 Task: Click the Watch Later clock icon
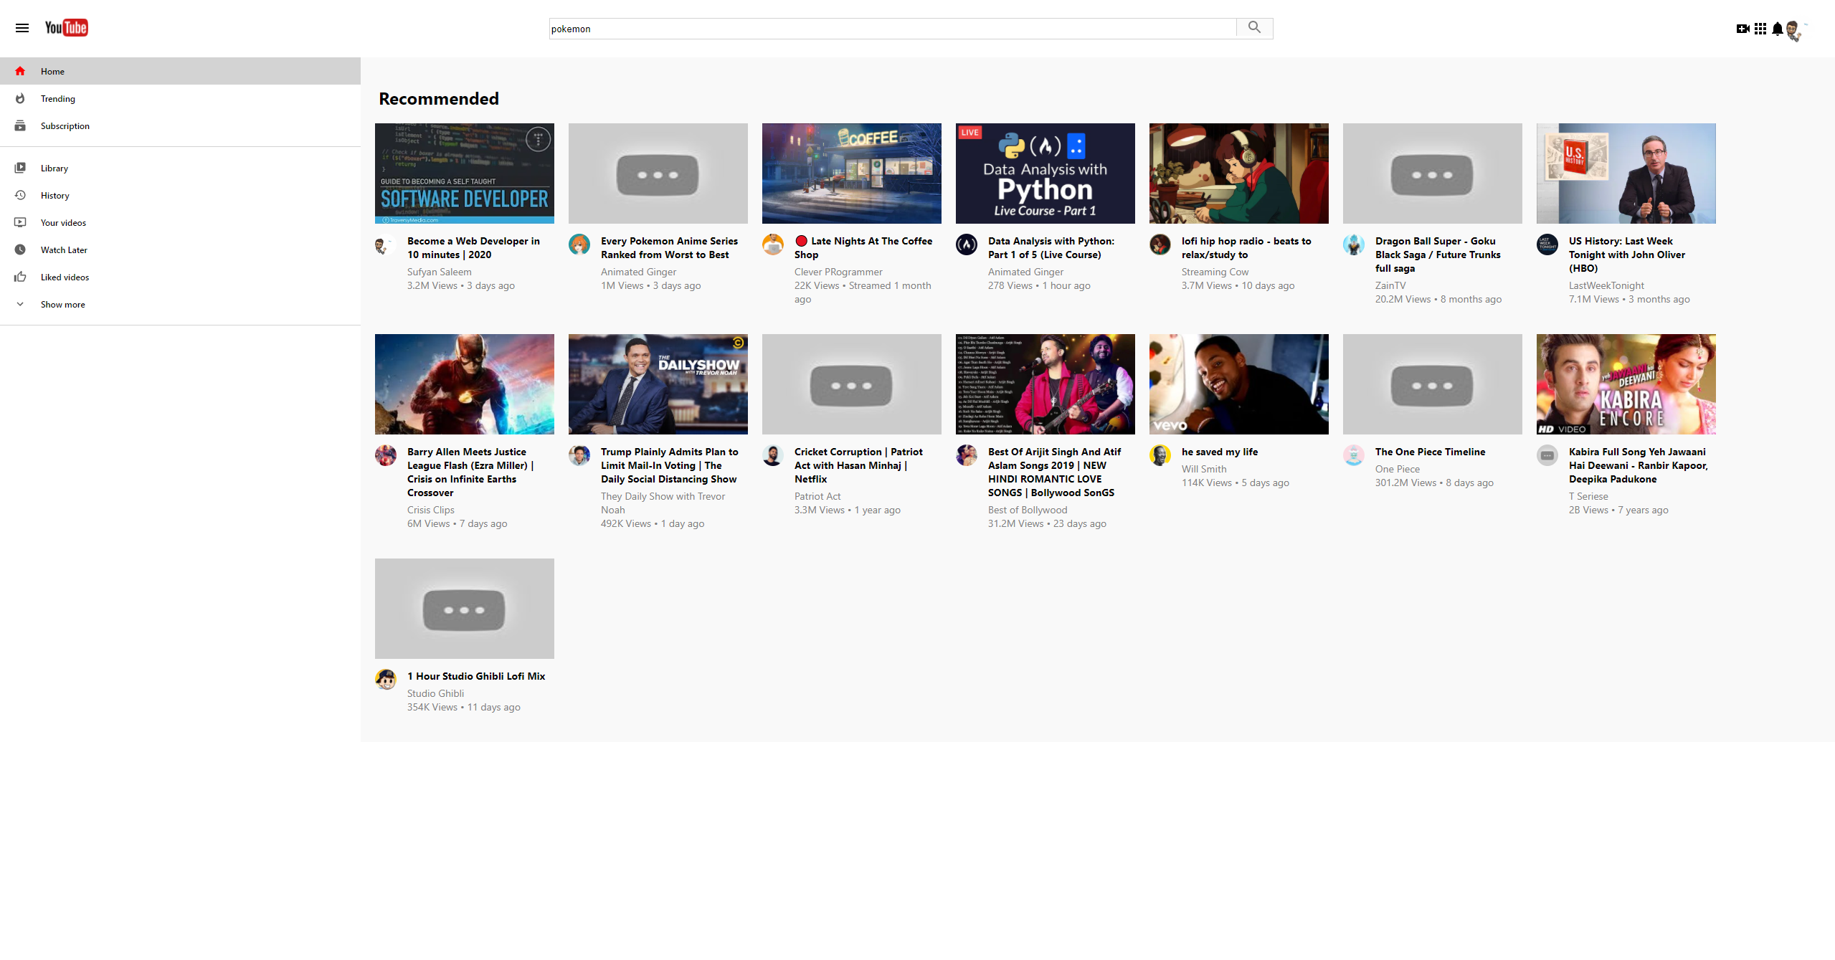[20, 250]
